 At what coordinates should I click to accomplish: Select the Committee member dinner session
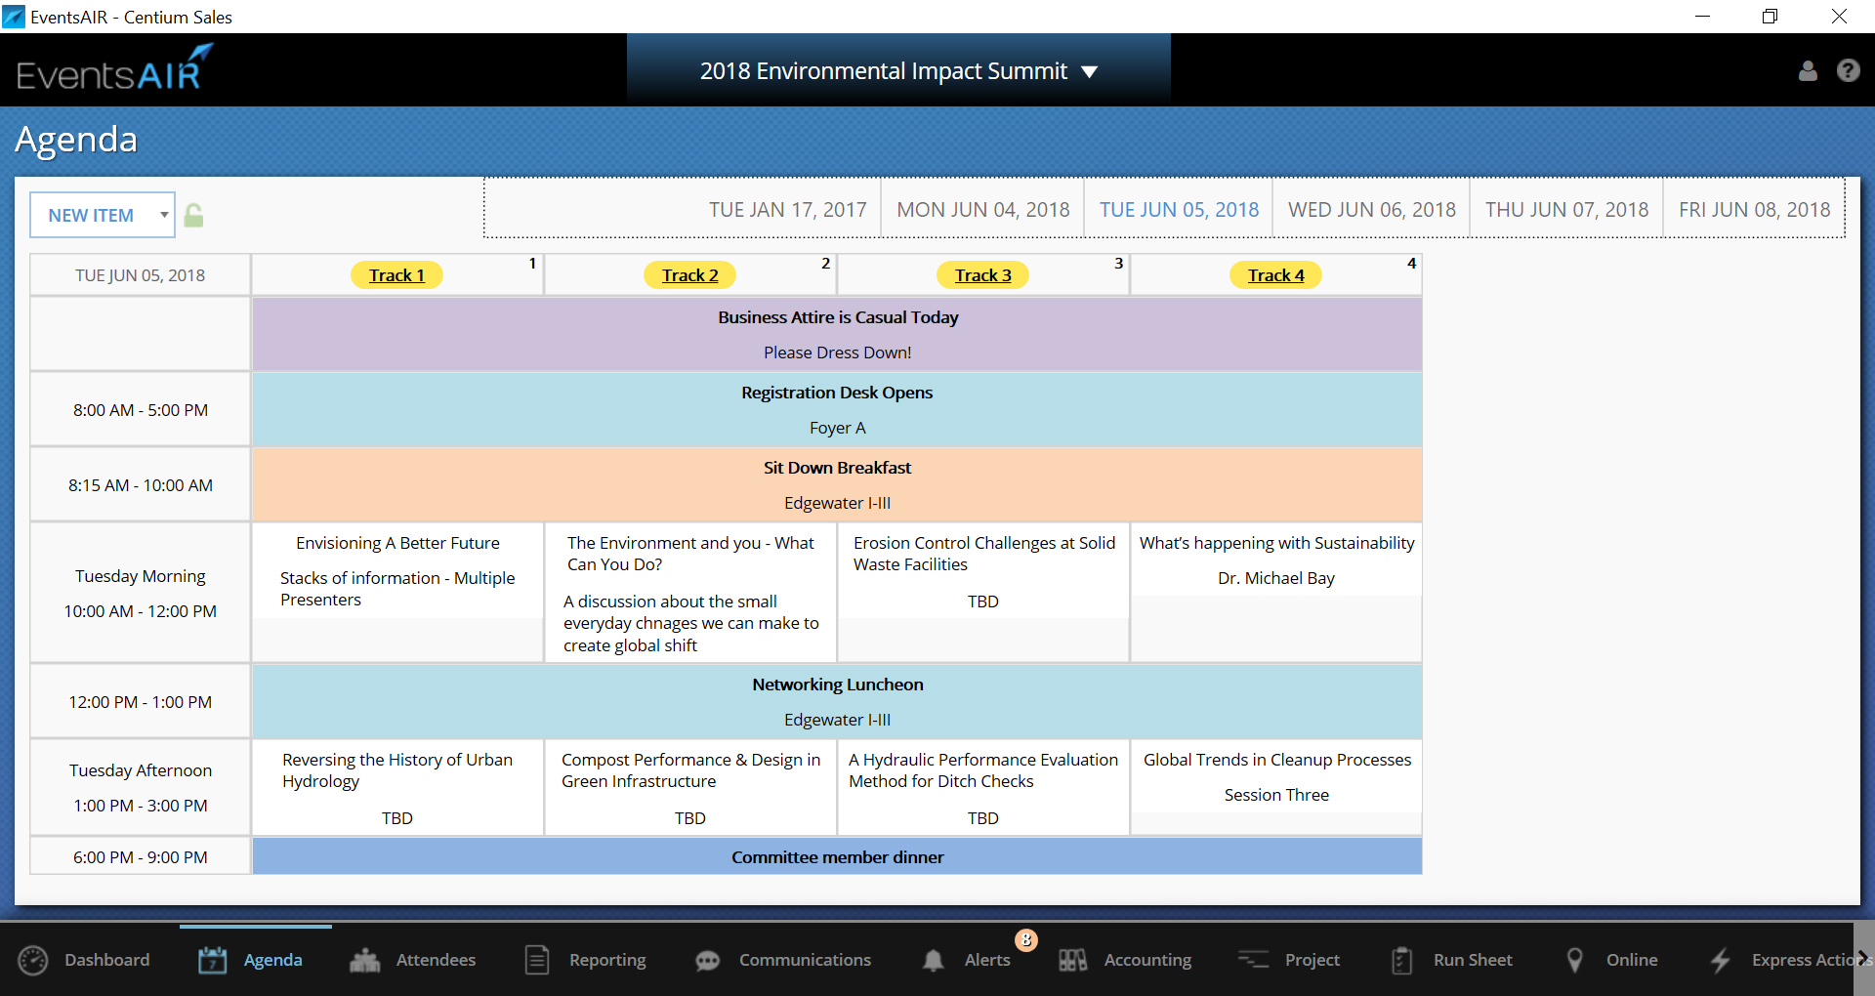point(837,856)
